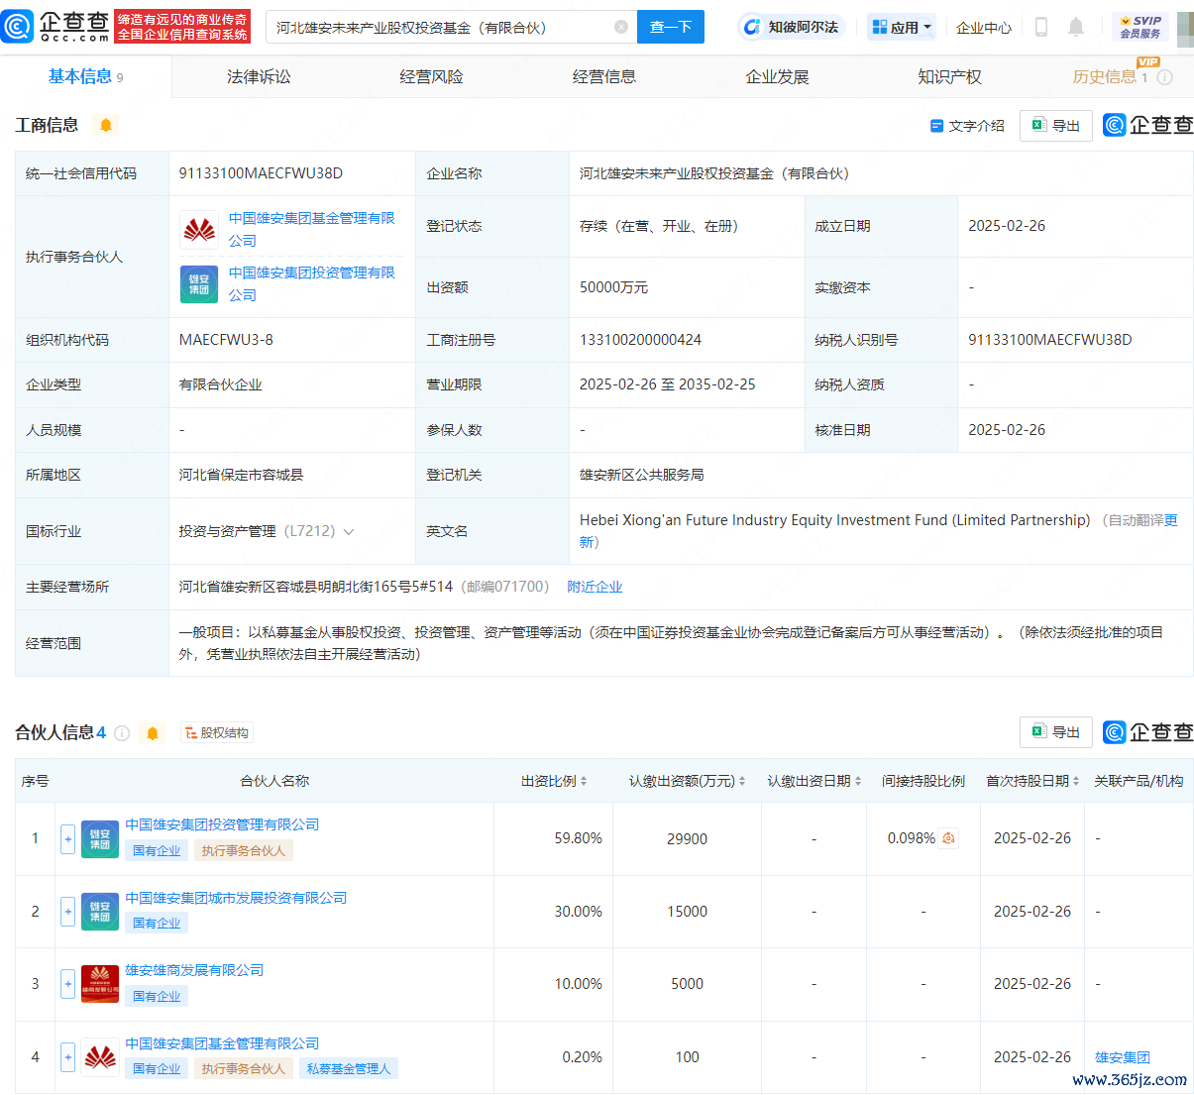Open 文字介绍 text introduction
Viewport: 1194px width, 1095px height.
point(967,126)
